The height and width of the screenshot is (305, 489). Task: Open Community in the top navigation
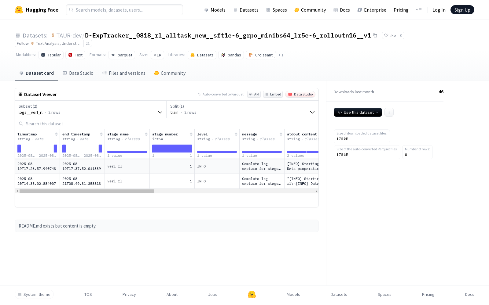click(310, 10)
